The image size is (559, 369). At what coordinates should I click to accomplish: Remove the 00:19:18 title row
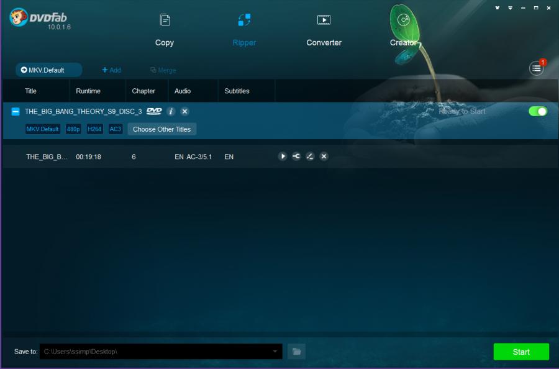pyautogui.click(x=324, y=157)
